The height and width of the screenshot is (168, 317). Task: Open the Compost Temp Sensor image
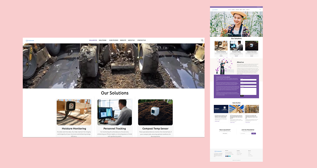(155, 112)
